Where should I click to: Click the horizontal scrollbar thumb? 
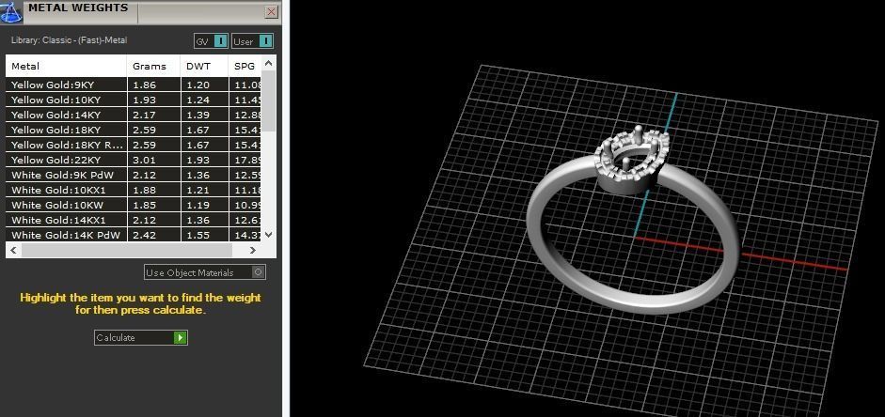(x=127, y=250)
